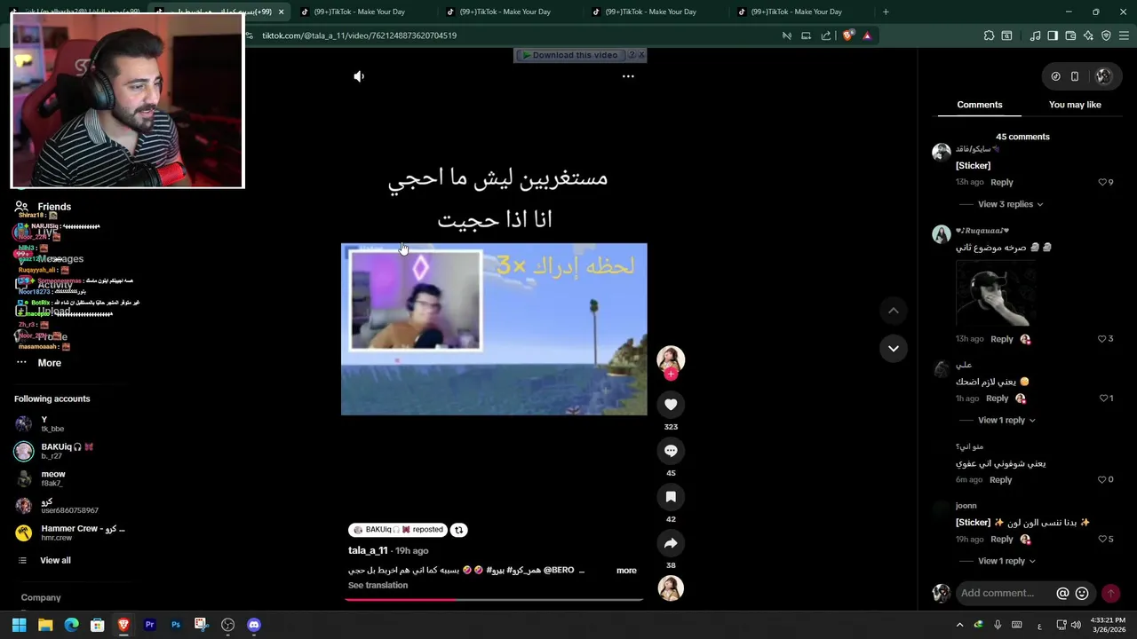Like the joonn comment with 5 likes
The width and height of the screenshot is (1137, 639).
pos(1103,540)
